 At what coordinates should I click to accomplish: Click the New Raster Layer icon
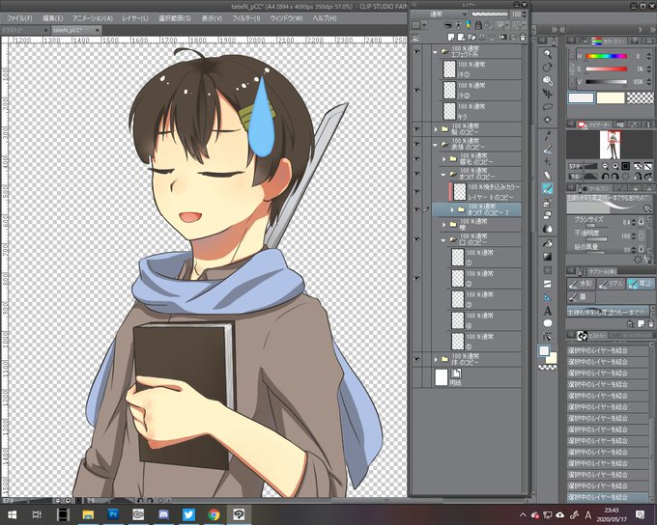[x=451, y=38]
